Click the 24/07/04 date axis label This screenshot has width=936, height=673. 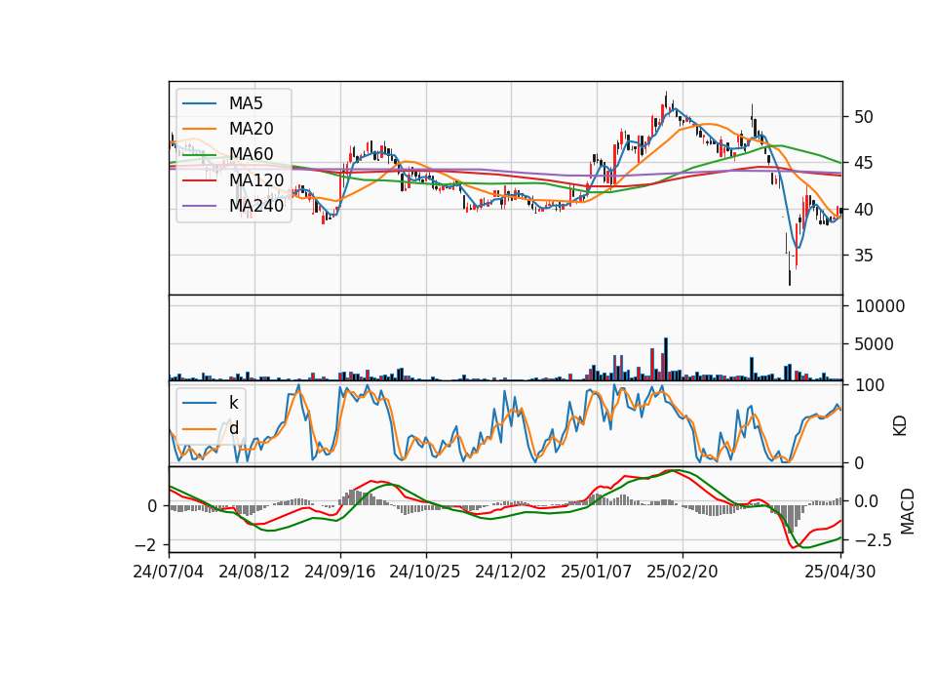tap(169, 572)
